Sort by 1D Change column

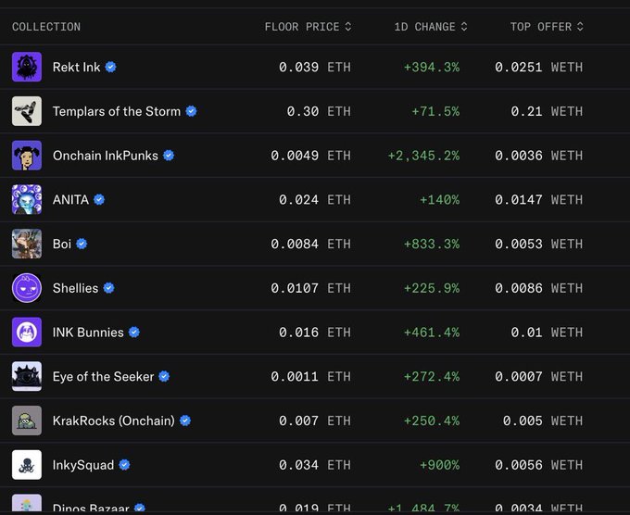431,27
